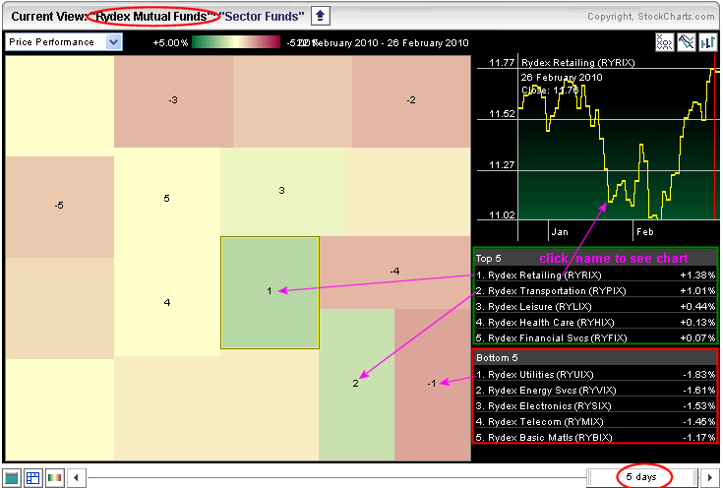Click "Rydex Health Care (RYHIX)" in Top 5
The image size is (723, 488).
pyautogui.click(x=545, y=323)
